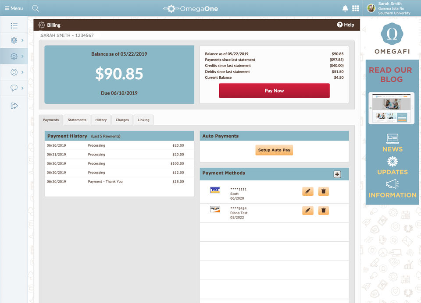Click Sarah Smith's profile avatar
The width and height of the screenshot is (421, 303).
(371, 8)
